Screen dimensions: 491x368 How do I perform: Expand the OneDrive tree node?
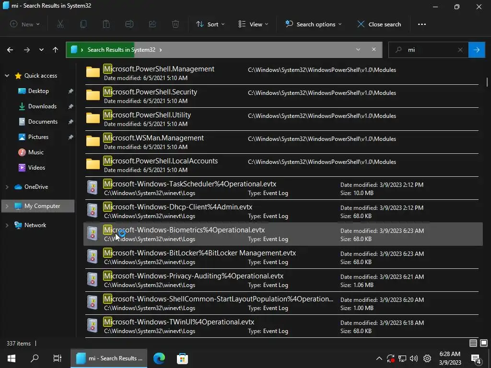click(7, 187)
